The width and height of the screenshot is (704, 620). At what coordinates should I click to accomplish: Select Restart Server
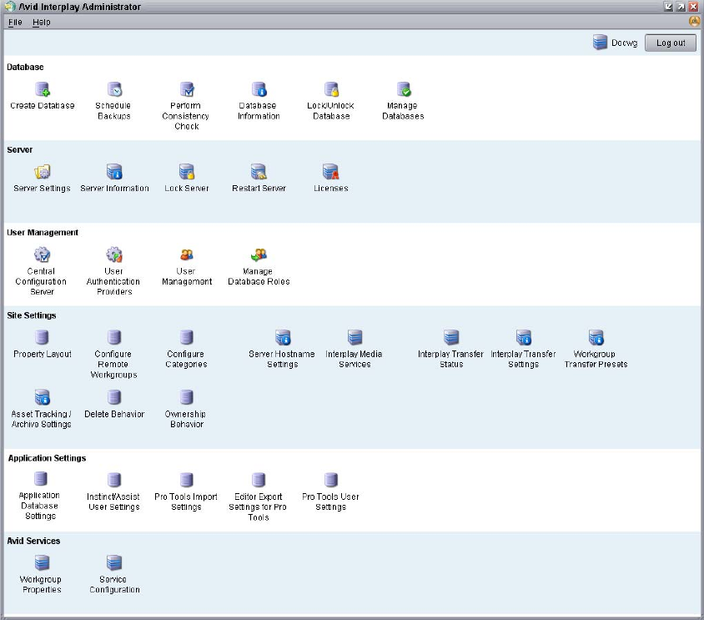coord(259,172)
